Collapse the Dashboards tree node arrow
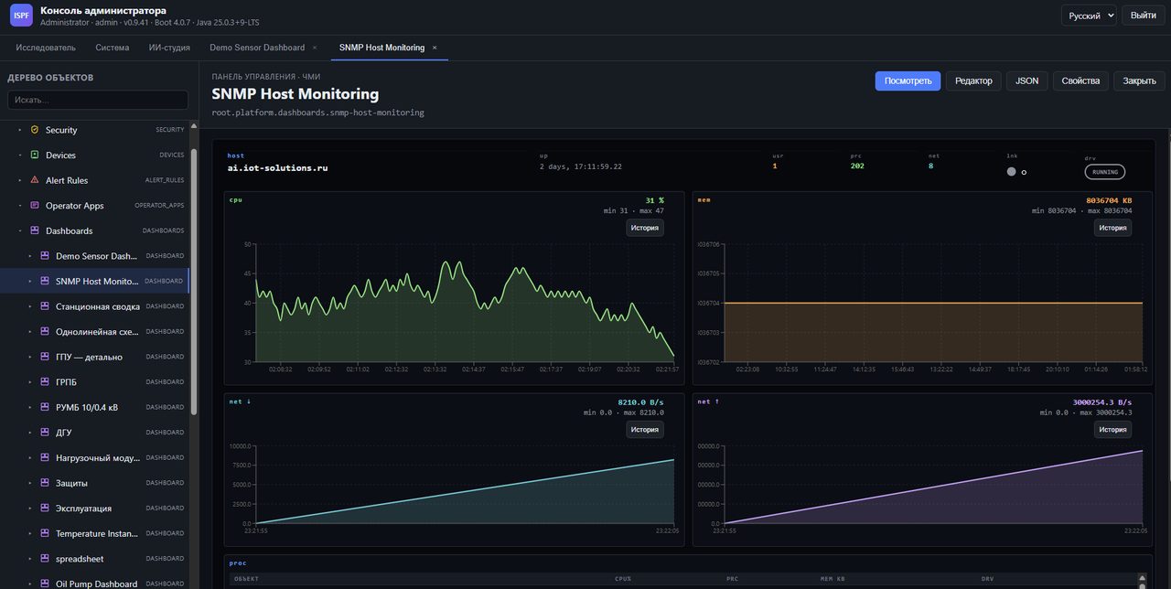This screenshot has width=1171, height=589. click(19, 230)
